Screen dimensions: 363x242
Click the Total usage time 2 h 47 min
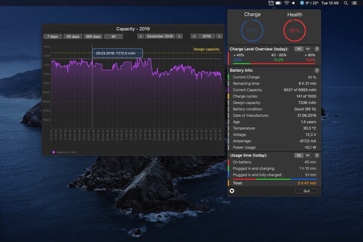[307, 183]
